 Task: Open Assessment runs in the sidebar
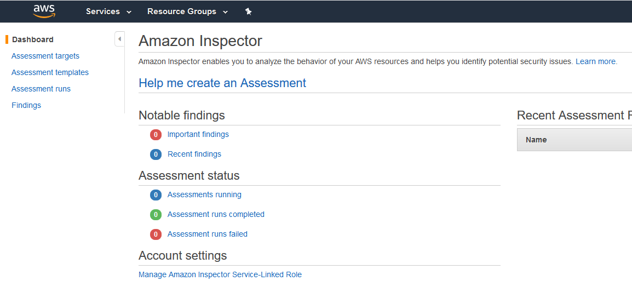[x=41, y=89]
